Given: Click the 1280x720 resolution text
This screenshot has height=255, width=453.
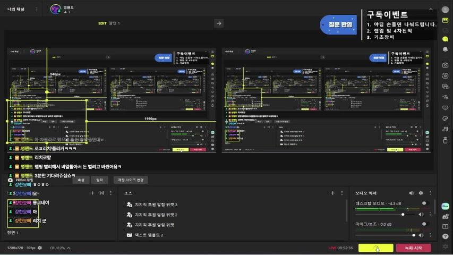Looking at the screenshot, I should click(x=15, y=248).
